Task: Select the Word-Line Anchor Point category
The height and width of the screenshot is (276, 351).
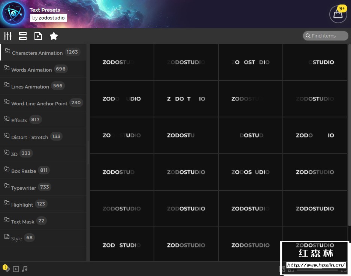Action: 43,103
